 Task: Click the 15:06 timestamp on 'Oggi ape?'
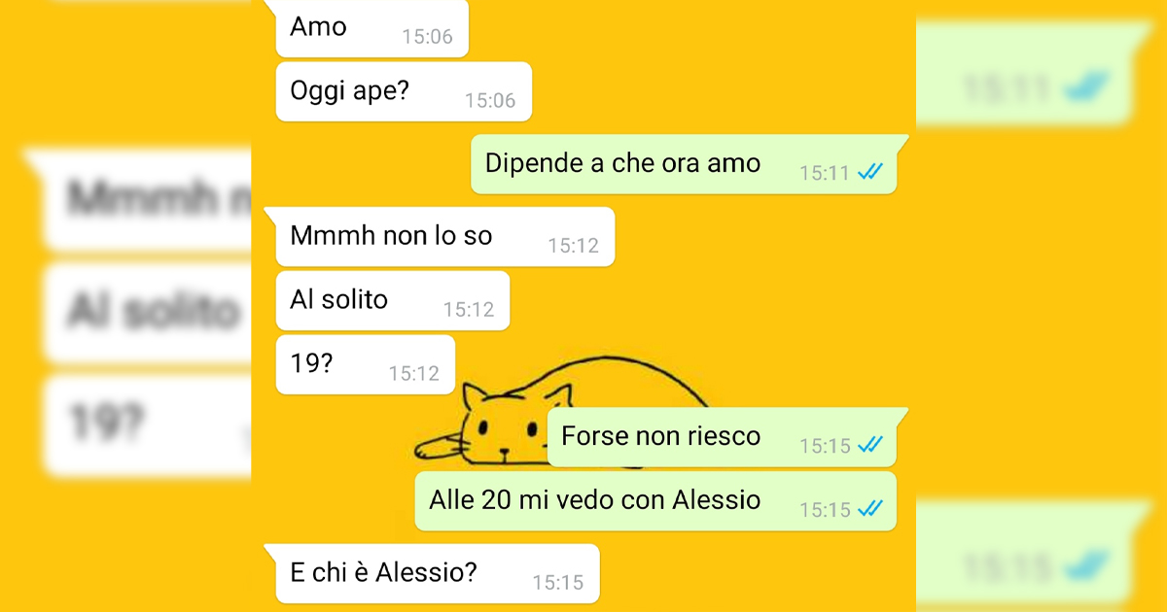click(490, 100)
